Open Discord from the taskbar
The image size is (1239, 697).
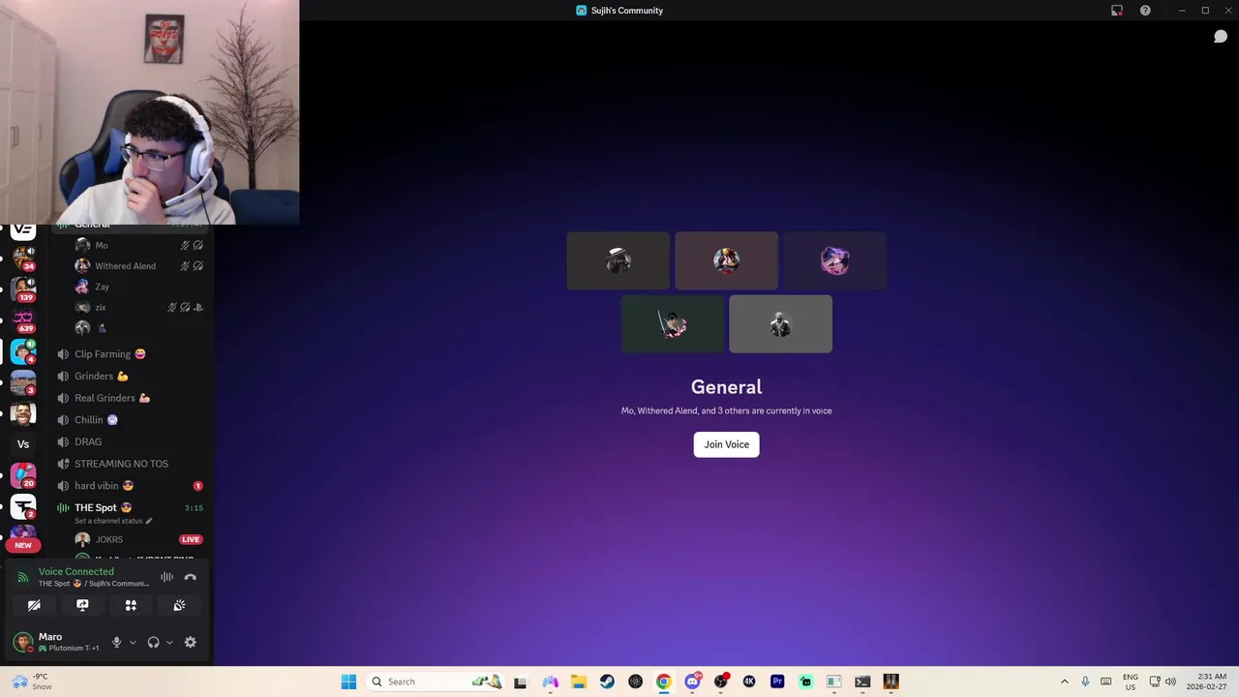[692, 682]
